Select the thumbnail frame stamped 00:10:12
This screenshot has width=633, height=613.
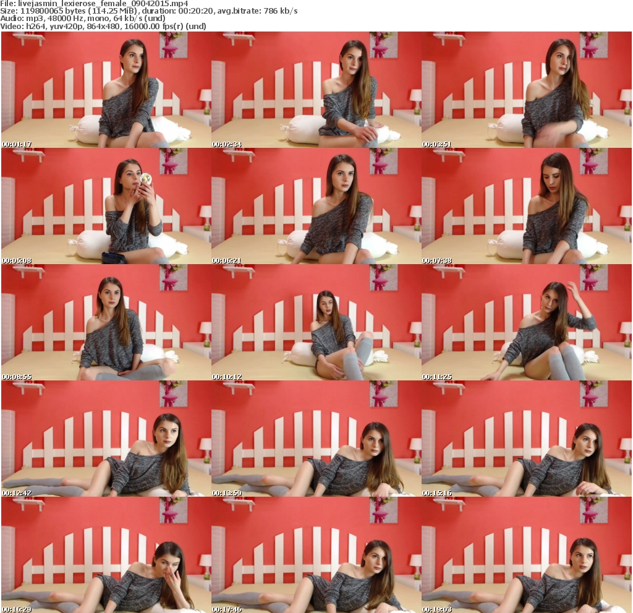pyautogui.click(x=316, y=322)
